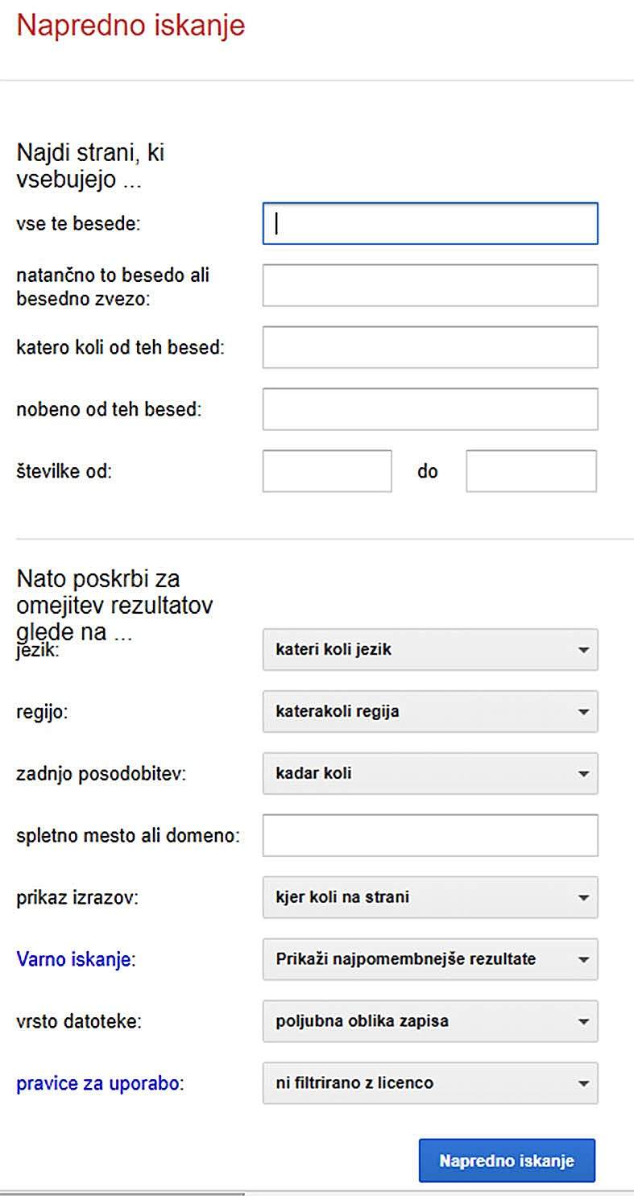Open the 'Varno iskanje' link
The image size is (634, 1196).
coord(73,960)
